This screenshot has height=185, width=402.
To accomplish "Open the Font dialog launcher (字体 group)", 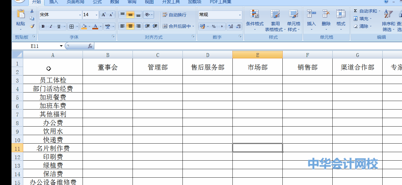I will coord(113,36).
